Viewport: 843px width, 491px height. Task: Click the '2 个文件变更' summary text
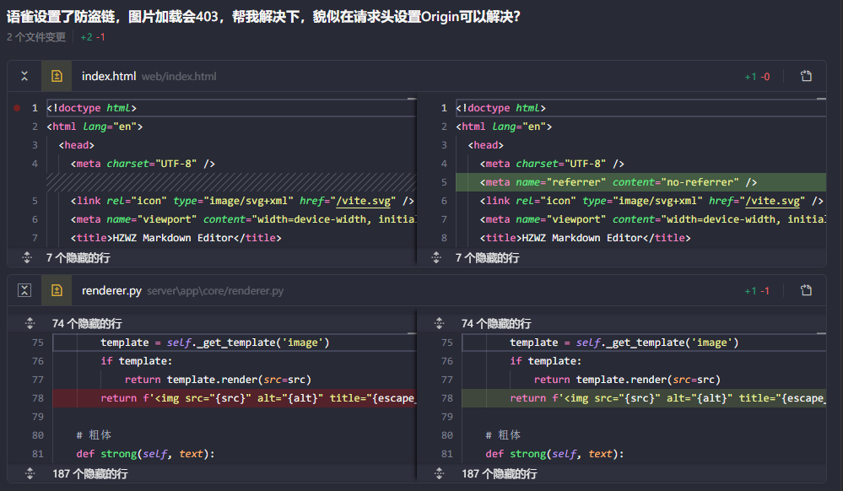tap(36, 37)
